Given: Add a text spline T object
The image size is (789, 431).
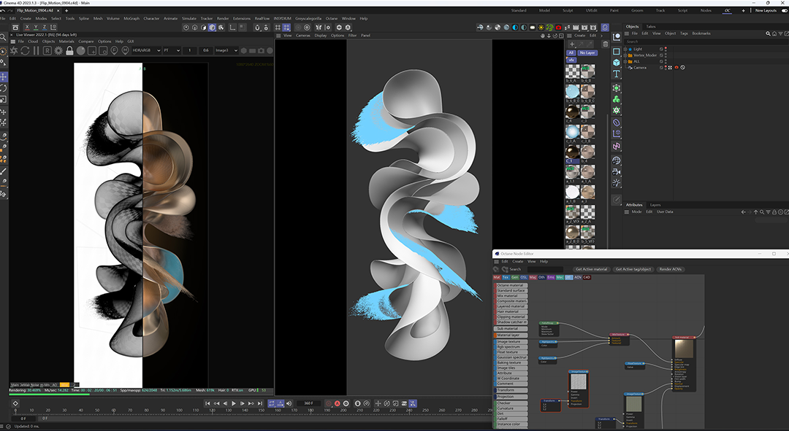Looking at the screenshot, I should click(617, 74).
